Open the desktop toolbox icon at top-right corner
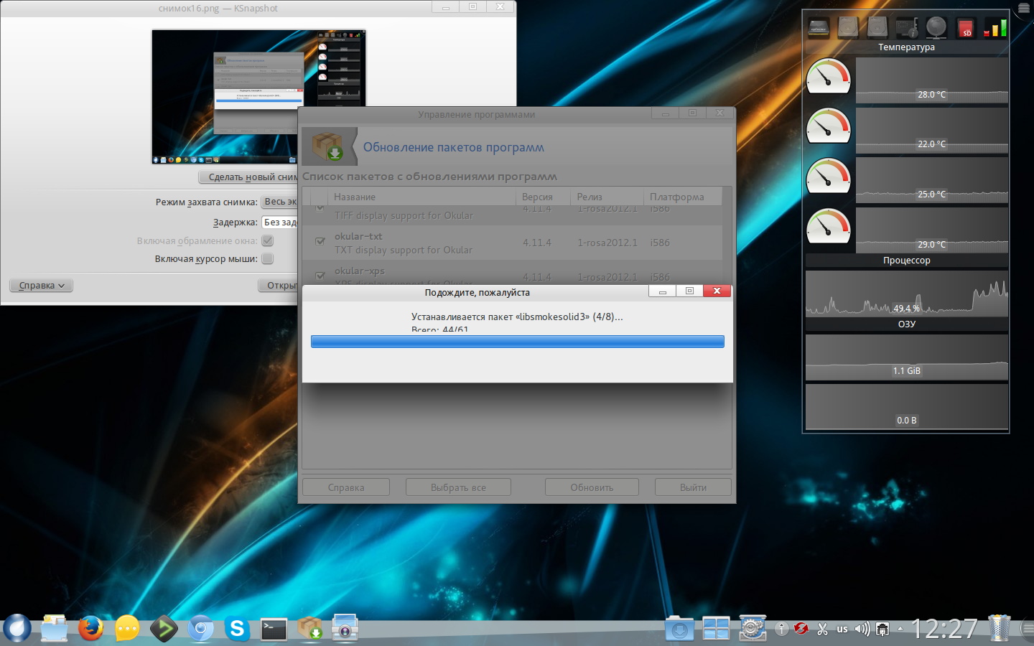Viewport: 1034px width, 646px height. (1024, 8)
